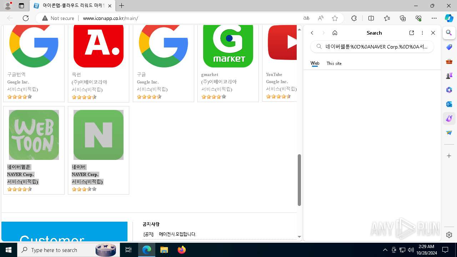The height and width of the screenshot is (257, 457).
Task: Open the Windows Start menu
Action: tap(9, 250)
